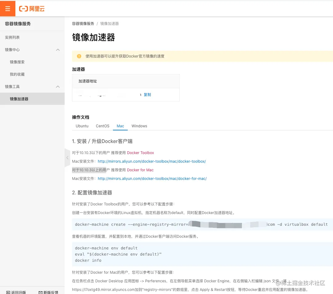
Task: Click 复制 to copy the accelerator address
Action: click(147, 94)
